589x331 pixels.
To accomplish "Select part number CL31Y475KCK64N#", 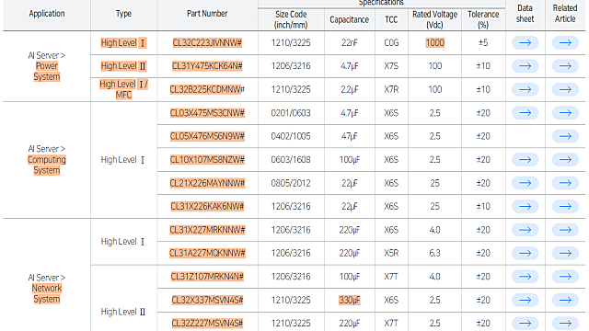I will (x=207, y=66).
